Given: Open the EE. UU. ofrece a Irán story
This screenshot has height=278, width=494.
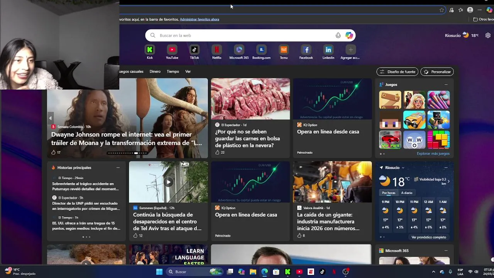Looking at the screenshot, I should (86, 225).
